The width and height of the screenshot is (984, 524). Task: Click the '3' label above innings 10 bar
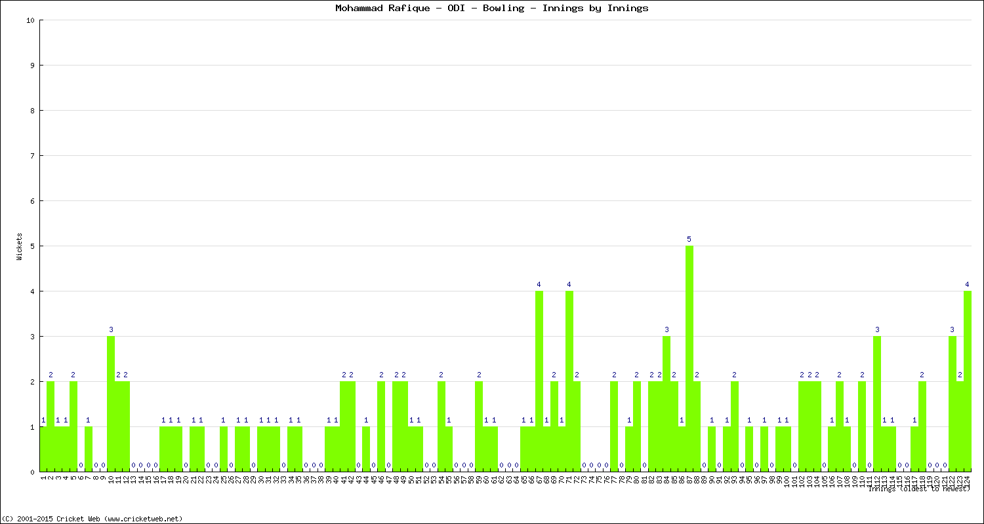pyautogui.click(x=111, y=329)
